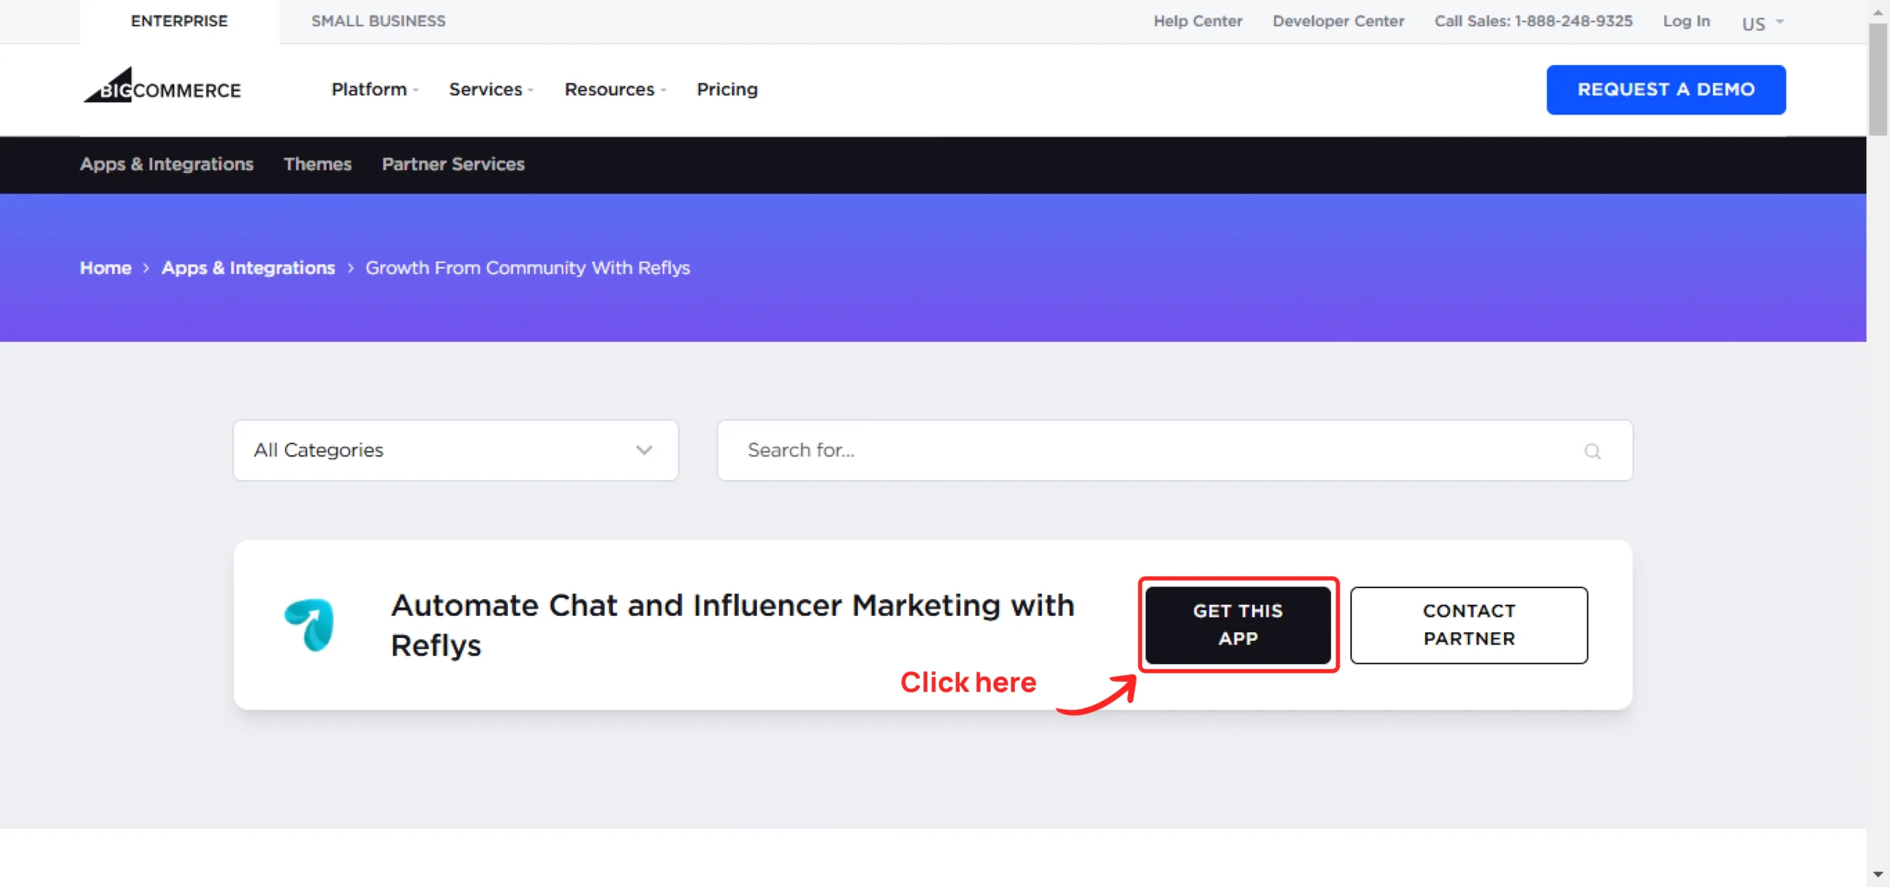Open the Resources dropdown menu
Screen dimensions: 1890x887
[x=615, y=89]
